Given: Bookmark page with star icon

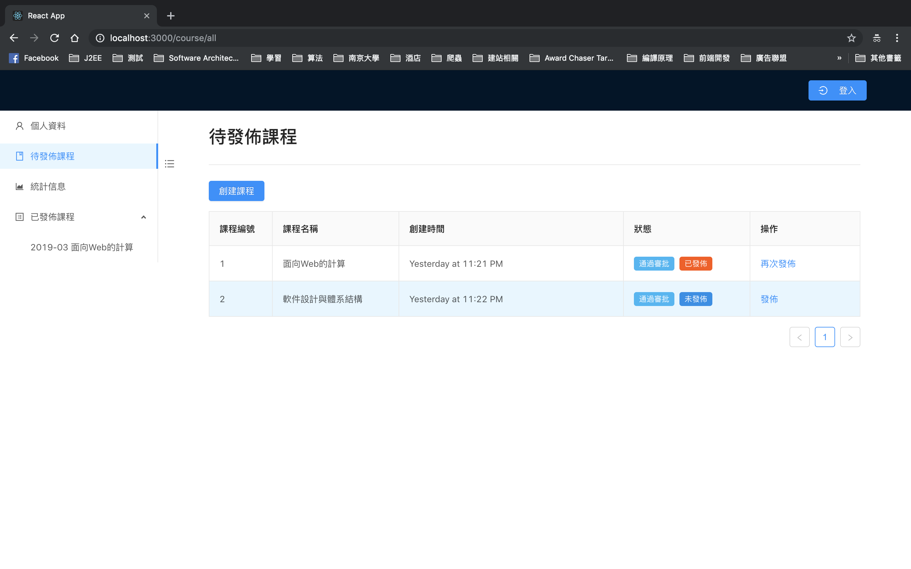Looking at the screenshot, I should pos(851,38).
